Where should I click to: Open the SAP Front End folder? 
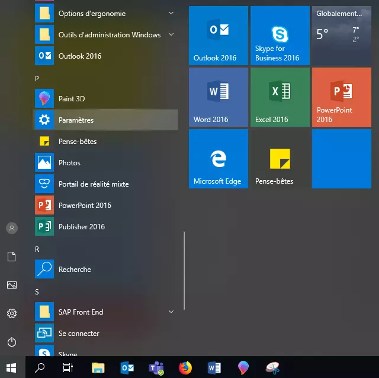tap(107, 312)
